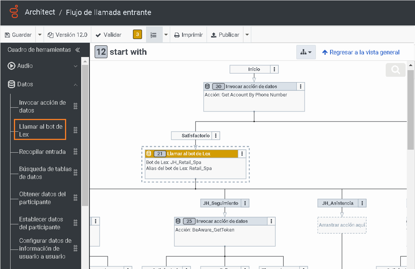Open the Guardar dropdown arrow
This screenshot has width=415, height=269.
point(40,35)
